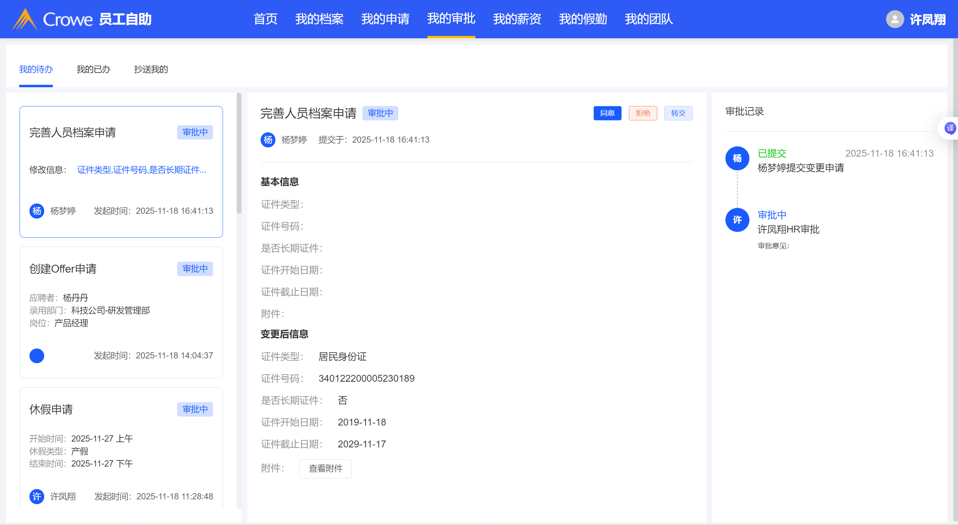The height and width of the screenshot is (525, 958).
Task: Click blank avatar on the Offer card
Action: pyautogui.click(x=36, y=356)
